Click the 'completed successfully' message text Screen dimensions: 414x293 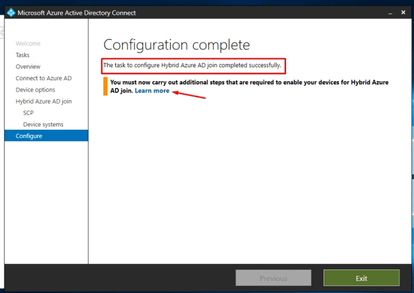click(x=192, y=65)
